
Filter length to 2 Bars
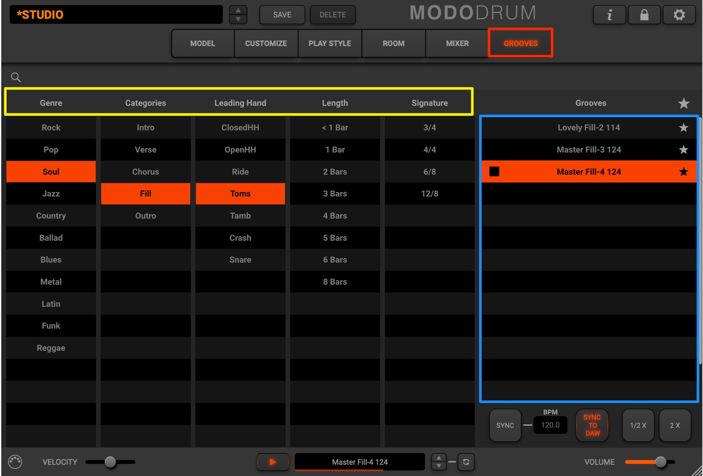(335, 172)
